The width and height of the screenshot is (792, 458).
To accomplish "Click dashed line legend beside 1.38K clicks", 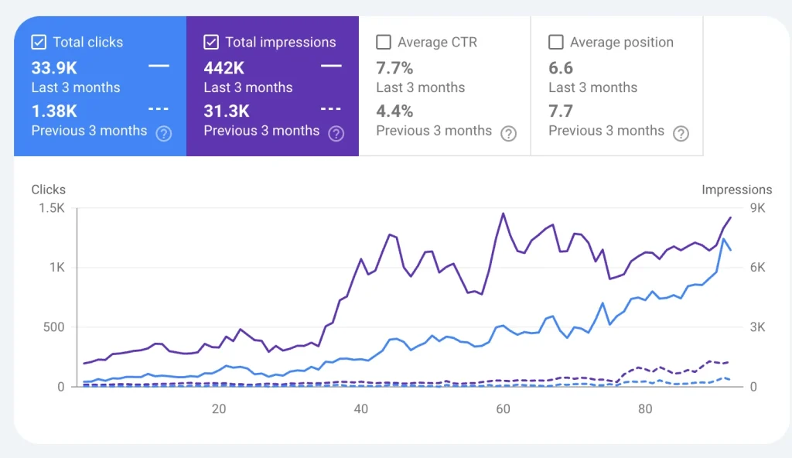I will (159, 109).
